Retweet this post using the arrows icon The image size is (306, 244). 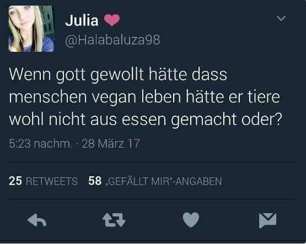[x=114, y=220]
